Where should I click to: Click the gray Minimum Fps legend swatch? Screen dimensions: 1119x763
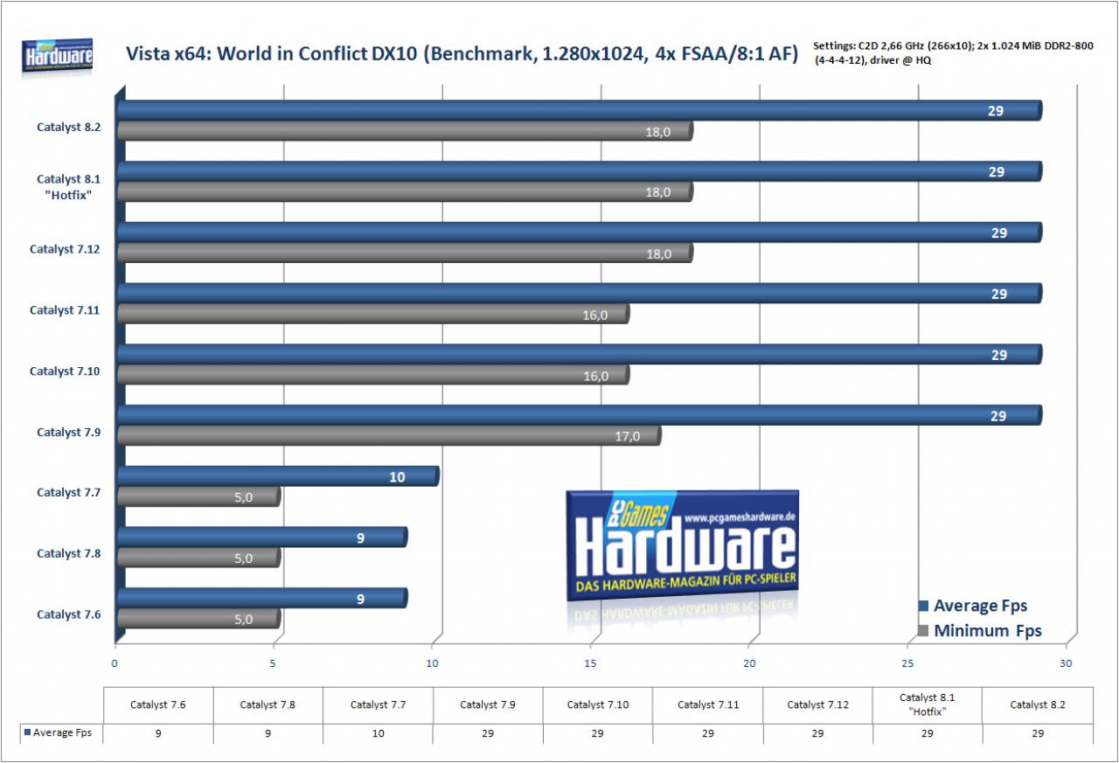[922, 631]
